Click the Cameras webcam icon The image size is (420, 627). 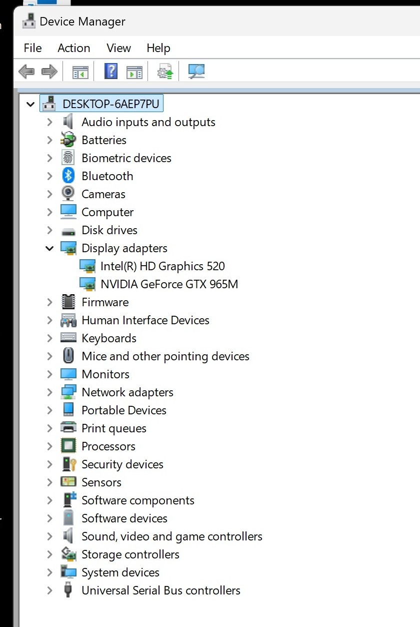tap(68, 194)
